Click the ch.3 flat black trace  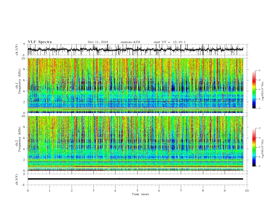coord(135,179)
